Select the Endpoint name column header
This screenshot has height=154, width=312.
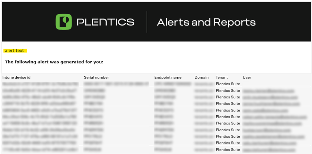168,77
